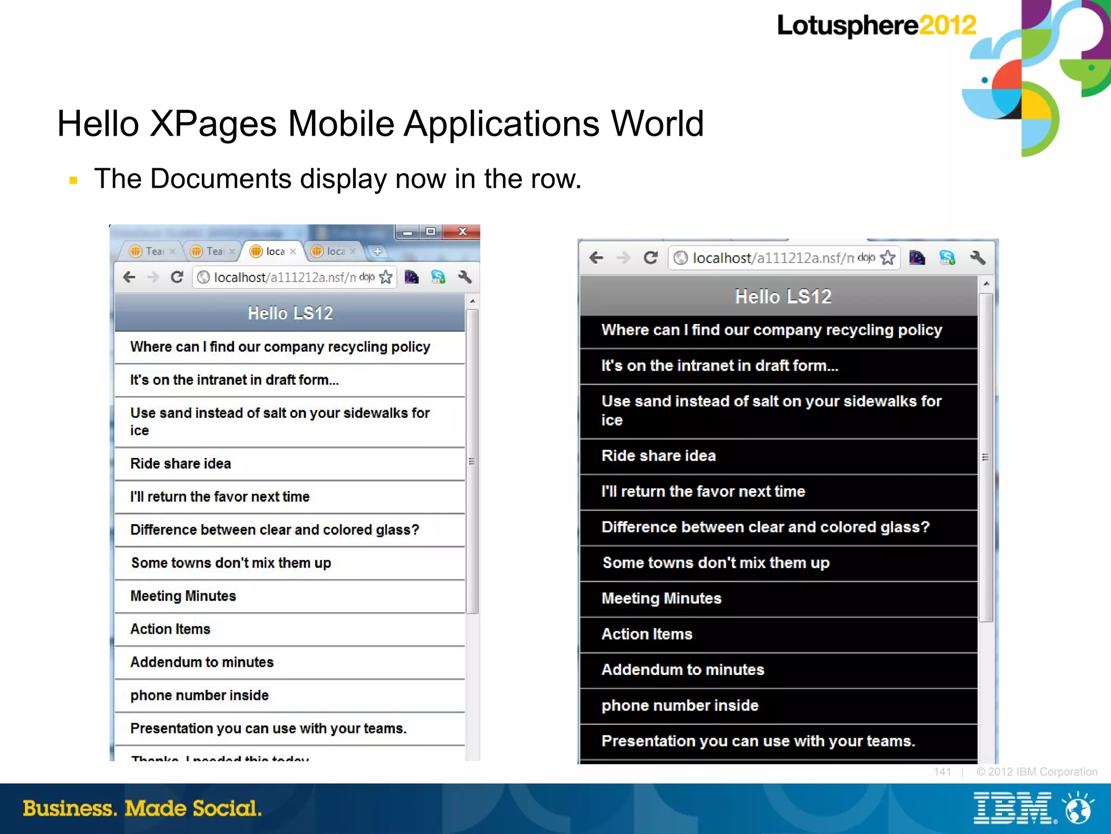Open 'phone number inside' in the right black list
Image resolution: width=1111 pixels, height=834 pixels.
(778, 706)
